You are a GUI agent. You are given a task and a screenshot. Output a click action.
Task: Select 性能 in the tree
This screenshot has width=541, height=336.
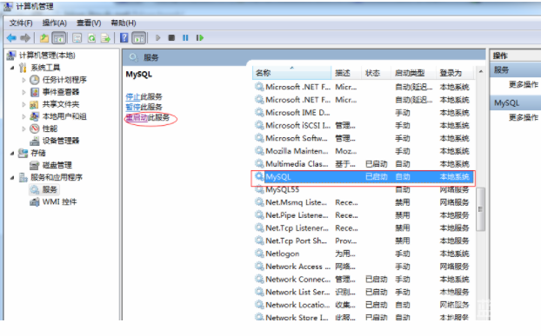coord(50,128)
